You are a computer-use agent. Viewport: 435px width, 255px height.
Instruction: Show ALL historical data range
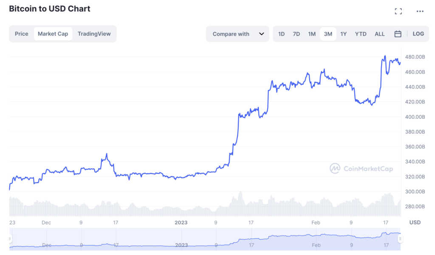click(x=379, y=34)
